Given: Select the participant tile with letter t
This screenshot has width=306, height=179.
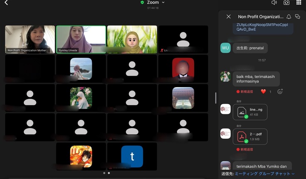Looking at the screenshot, I should pyautogui.click(x=132, y=156).
